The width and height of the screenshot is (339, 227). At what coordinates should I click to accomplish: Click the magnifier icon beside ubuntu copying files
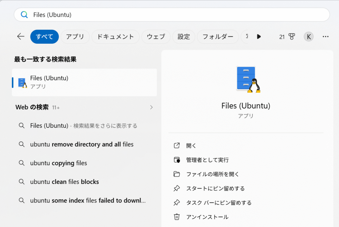22,163
